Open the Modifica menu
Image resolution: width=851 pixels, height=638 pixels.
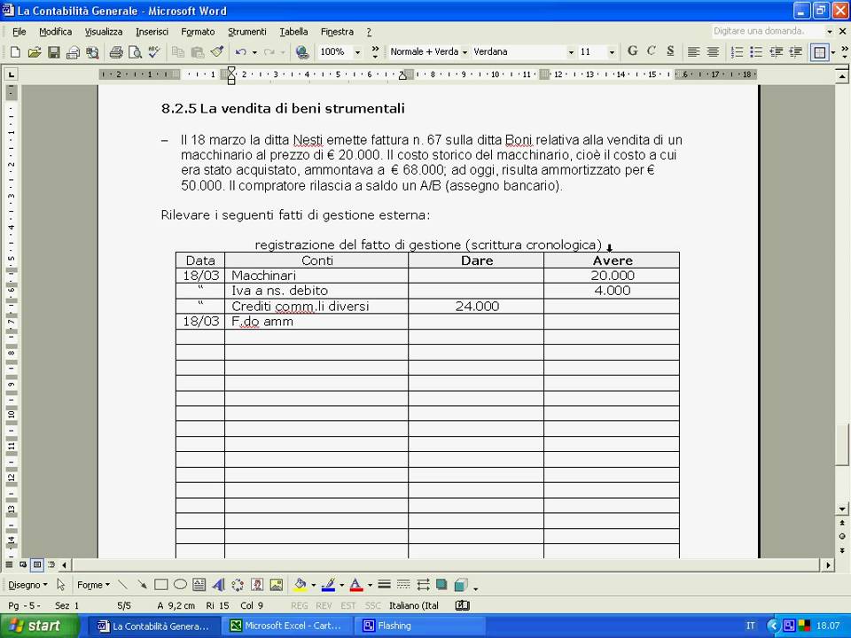tap(55, 32)
